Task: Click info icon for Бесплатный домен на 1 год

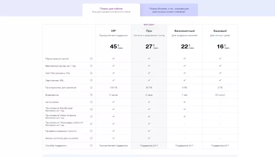Action: point(91,66)
